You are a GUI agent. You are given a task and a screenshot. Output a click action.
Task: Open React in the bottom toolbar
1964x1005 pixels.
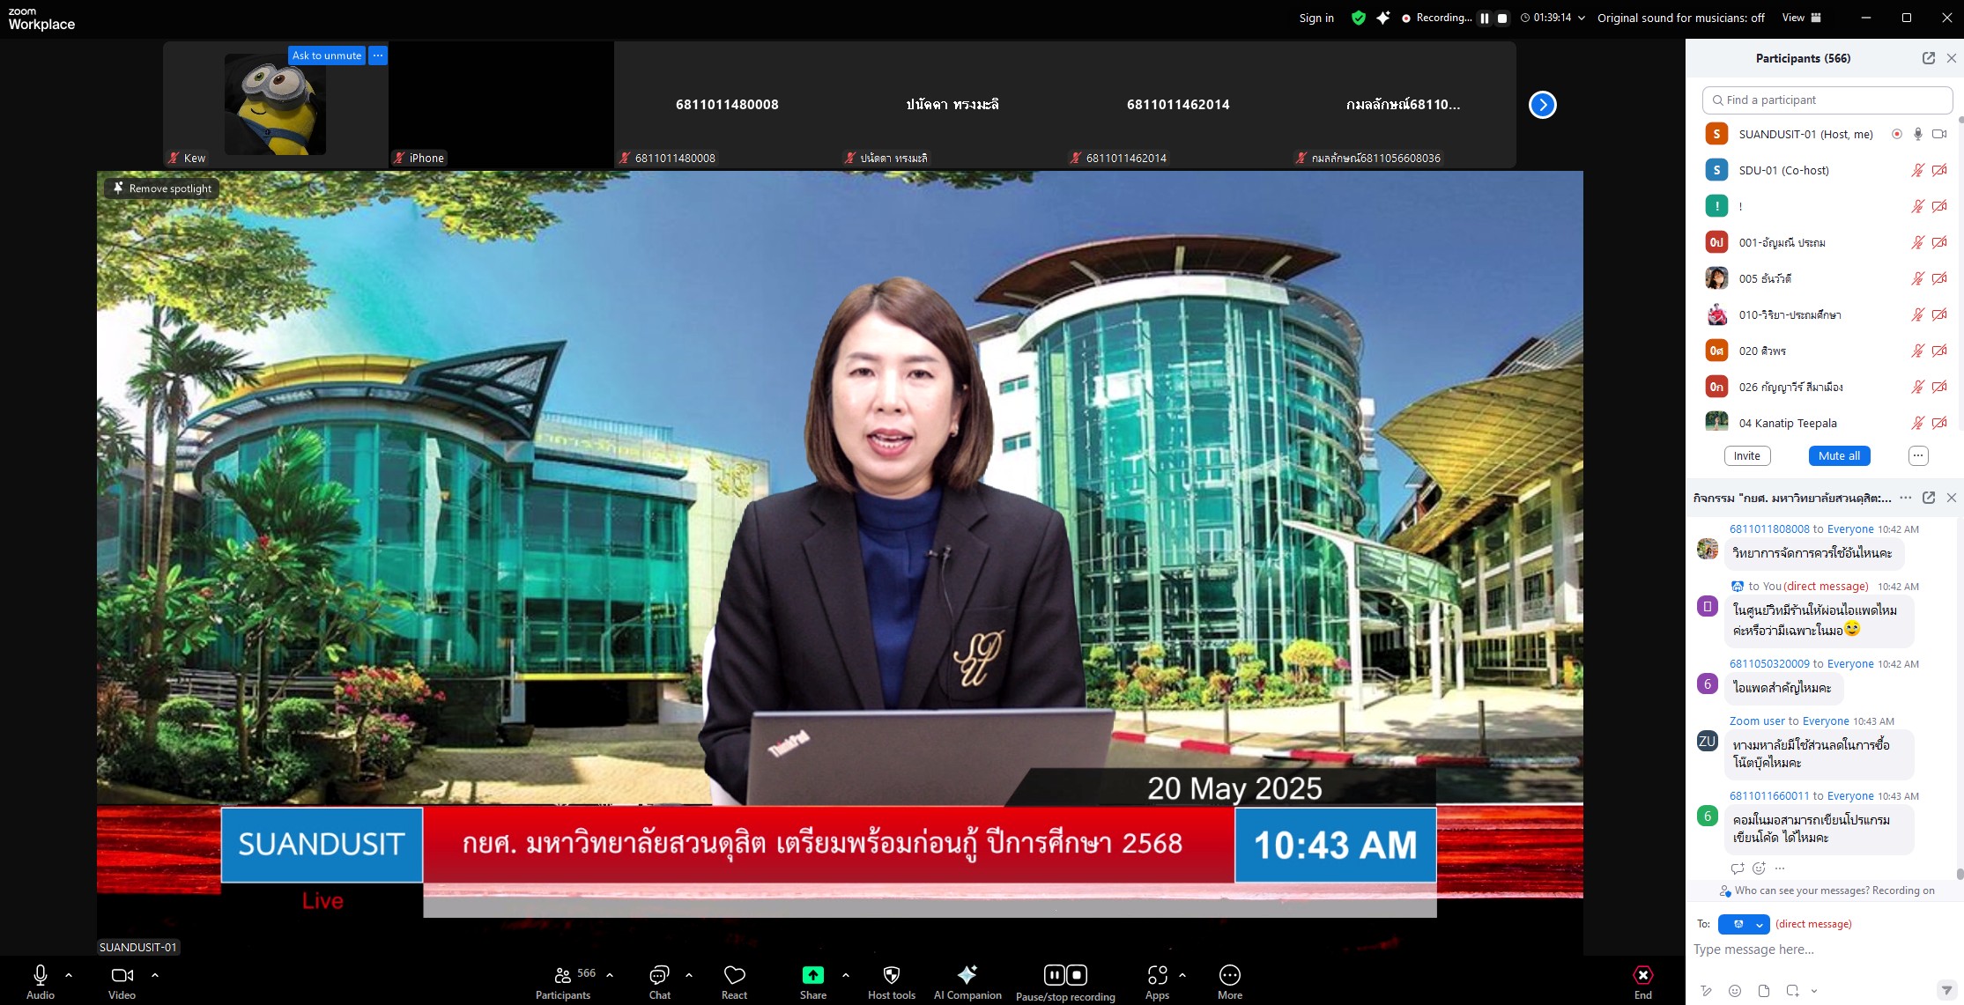(734, 981)
